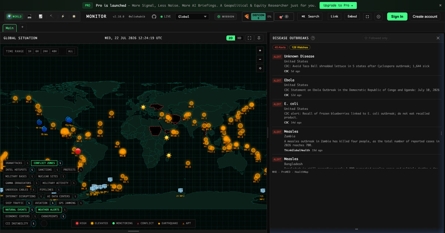Enable the Military Bases layer
Image resolution: width=445 pixels, height=233 pixels.
pos(16,176)
